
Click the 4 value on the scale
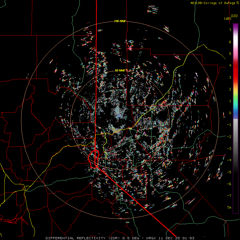230,66
